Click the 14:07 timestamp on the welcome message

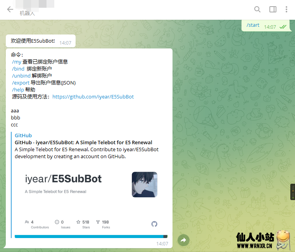tap(65, 43)
